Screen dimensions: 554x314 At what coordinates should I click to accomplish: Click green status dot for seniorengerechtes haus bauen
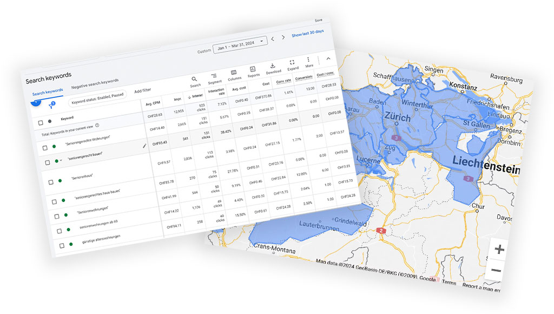[x=63, y=200]
